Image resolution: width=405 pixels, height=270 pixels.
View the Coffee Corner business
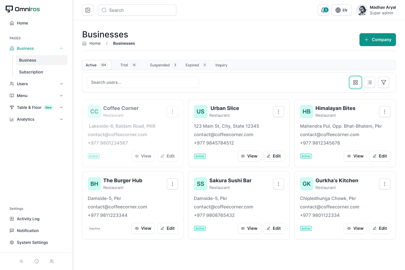point(143,156)
